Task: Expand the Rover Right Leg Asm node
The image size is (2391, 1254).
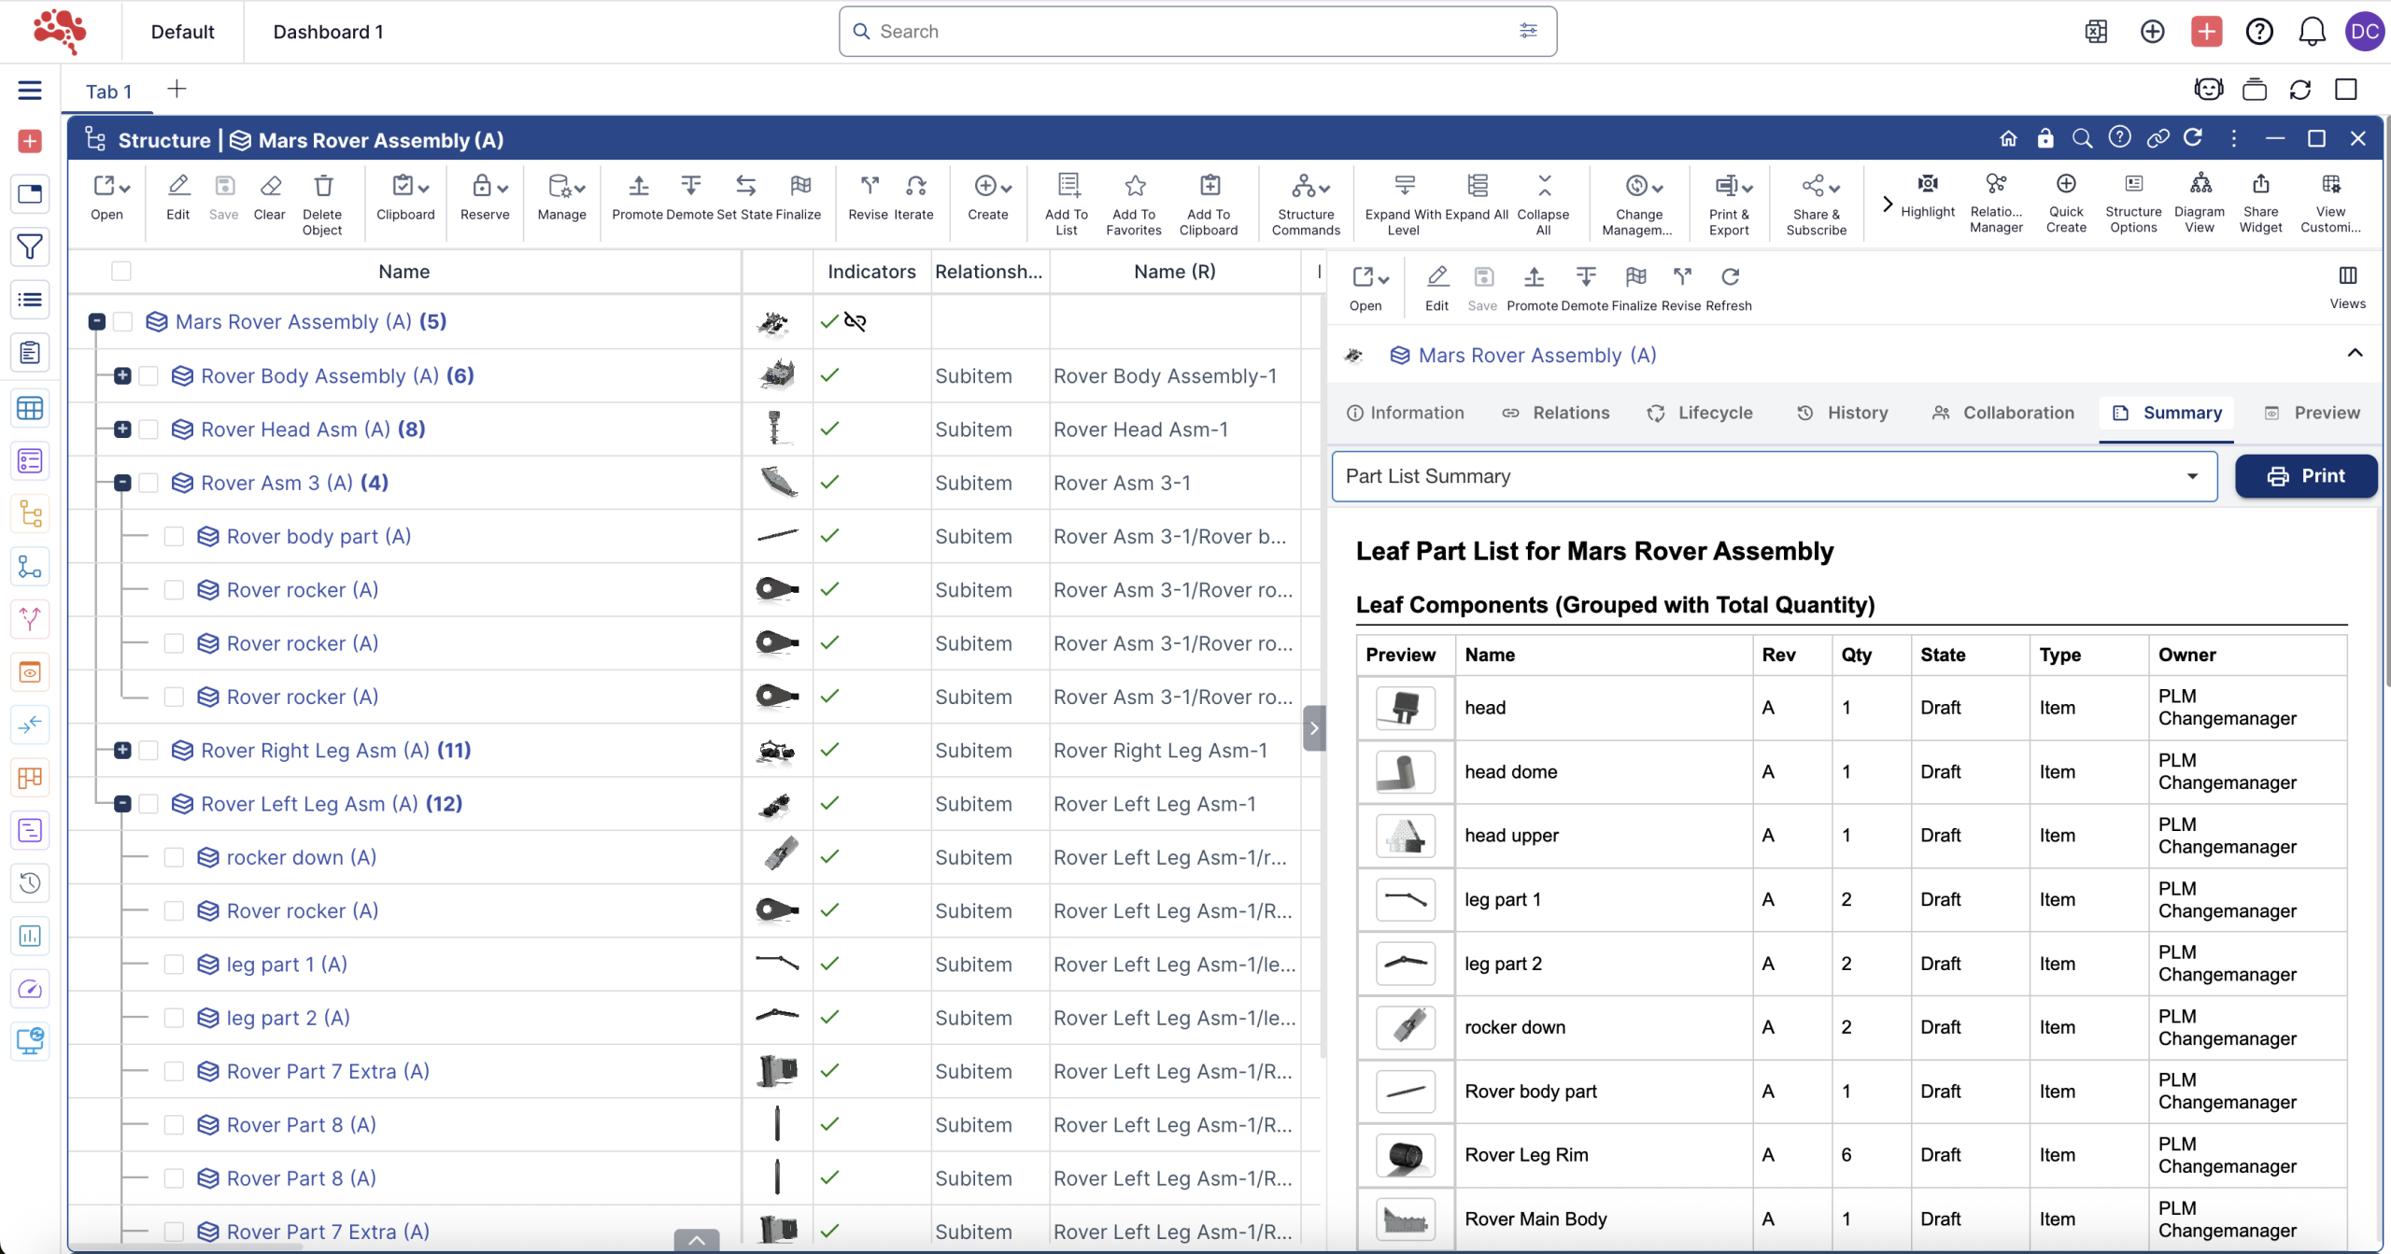Action: click(x=122, y=750)
